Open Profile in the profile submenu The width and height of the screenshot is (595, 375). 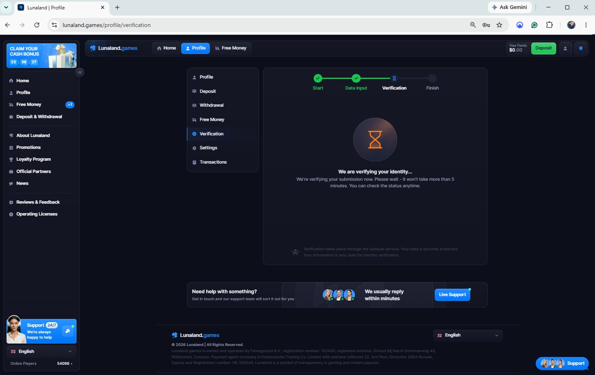click(x=223, y=77)
